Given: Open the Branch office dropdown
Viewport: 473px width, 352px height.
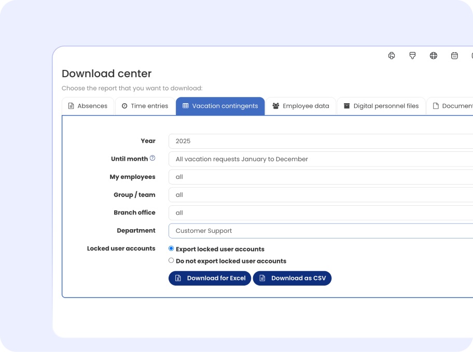Looking at the screenshot, I should pyautogui.click(x=321, y=213).
